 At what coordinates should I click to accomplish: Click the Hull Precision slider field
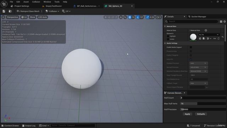pos(203,110)
